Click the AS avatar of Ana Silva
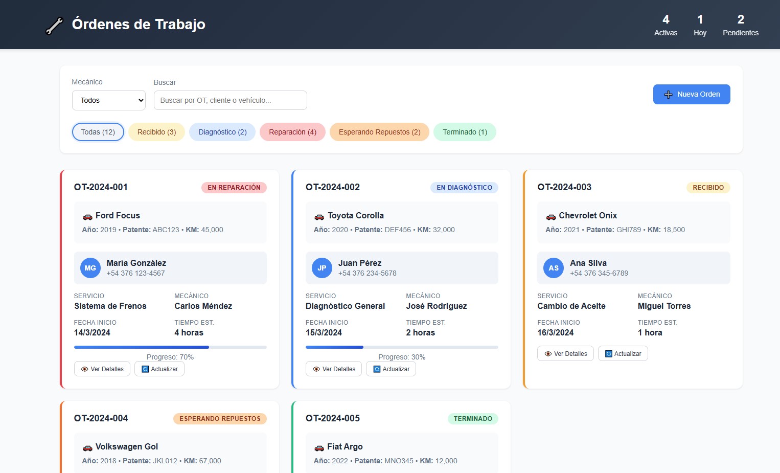780x473 pixels. (x=554, y=268)
